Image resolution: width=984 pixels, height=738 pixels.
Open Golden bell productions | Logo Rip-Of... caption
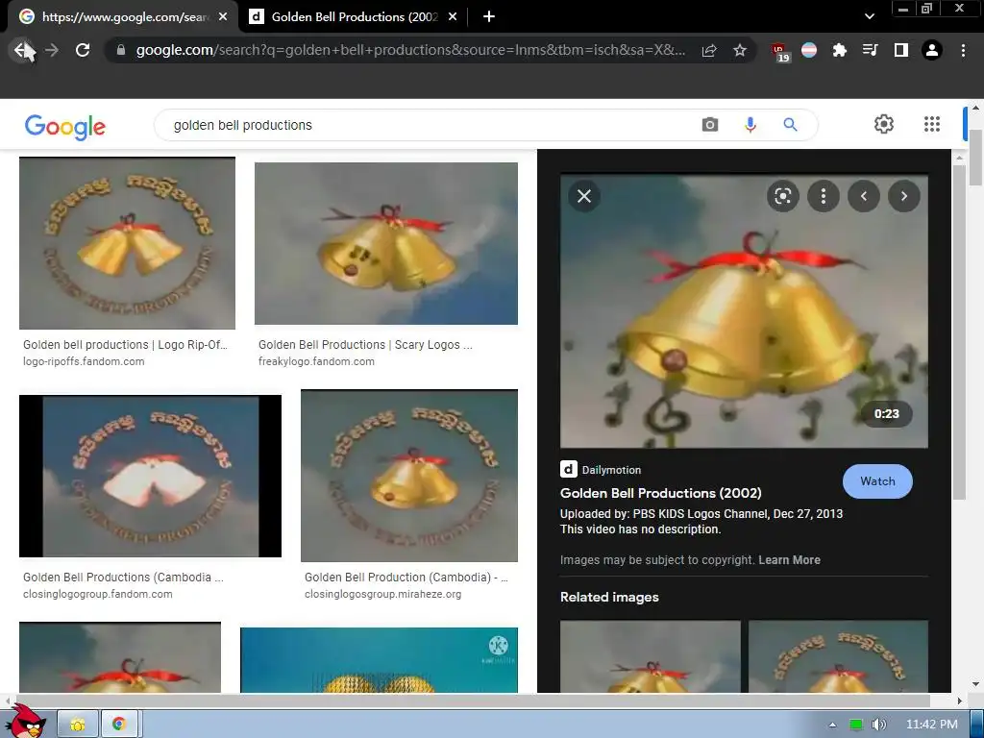(125, 345)
